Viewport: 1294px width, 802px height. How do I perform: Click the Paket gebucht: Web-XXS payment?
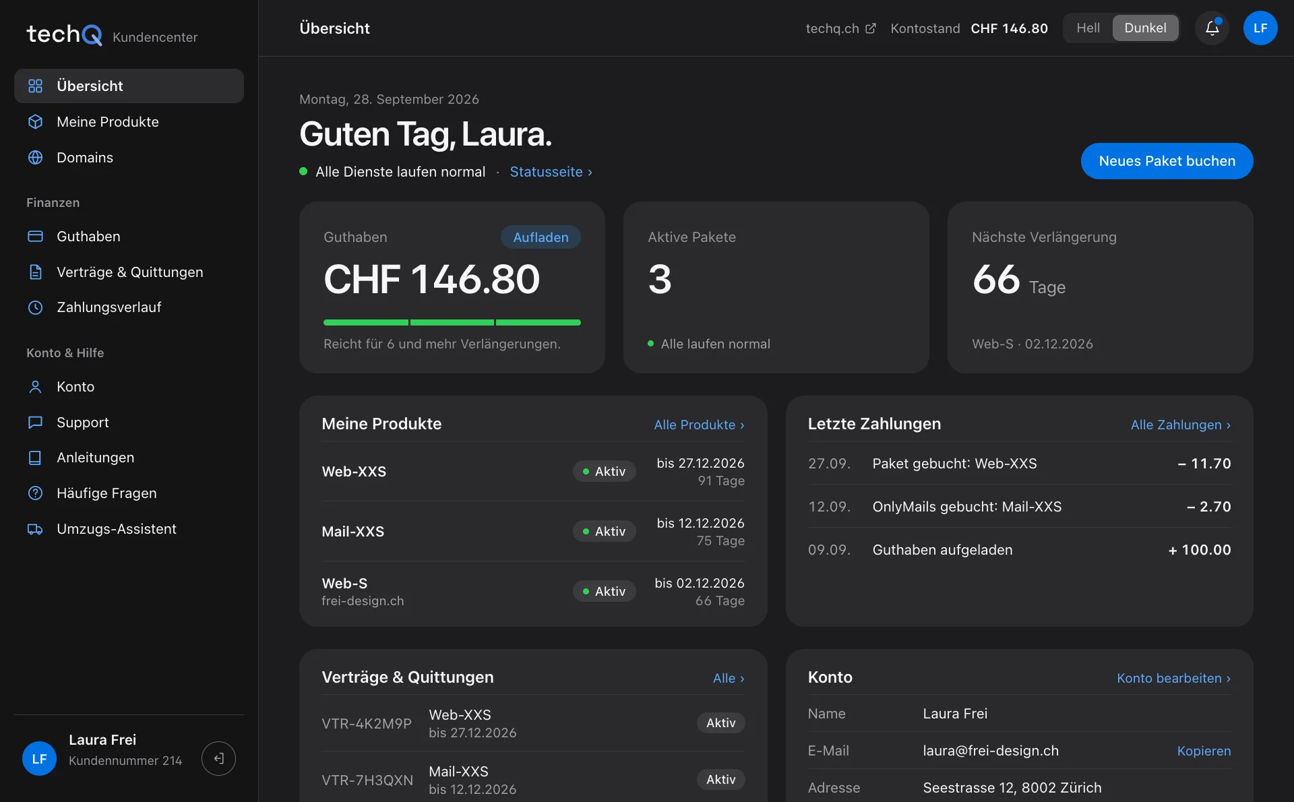(x=1019, y=464)
